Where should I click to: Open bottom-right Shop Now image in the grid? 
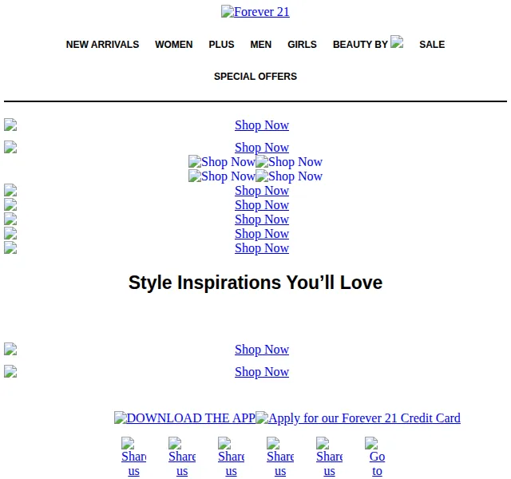tap(289, 176)
